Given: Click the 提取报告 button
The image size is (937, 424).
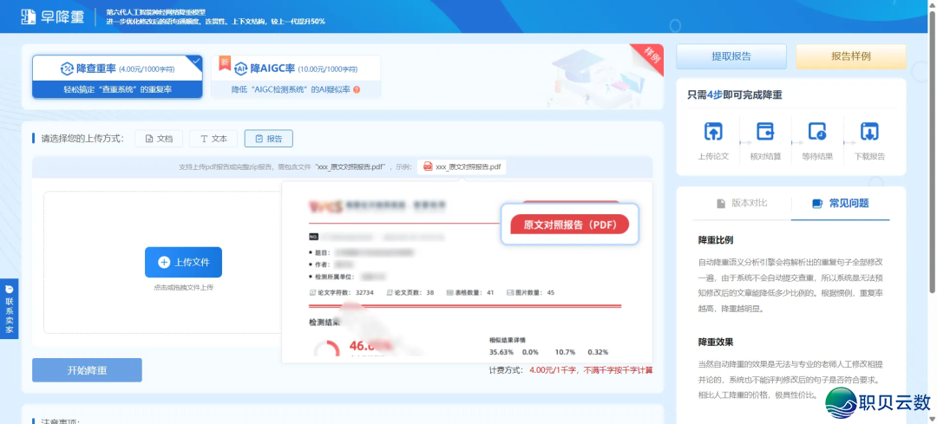Looking at the screenshot, I should (731, 56).
